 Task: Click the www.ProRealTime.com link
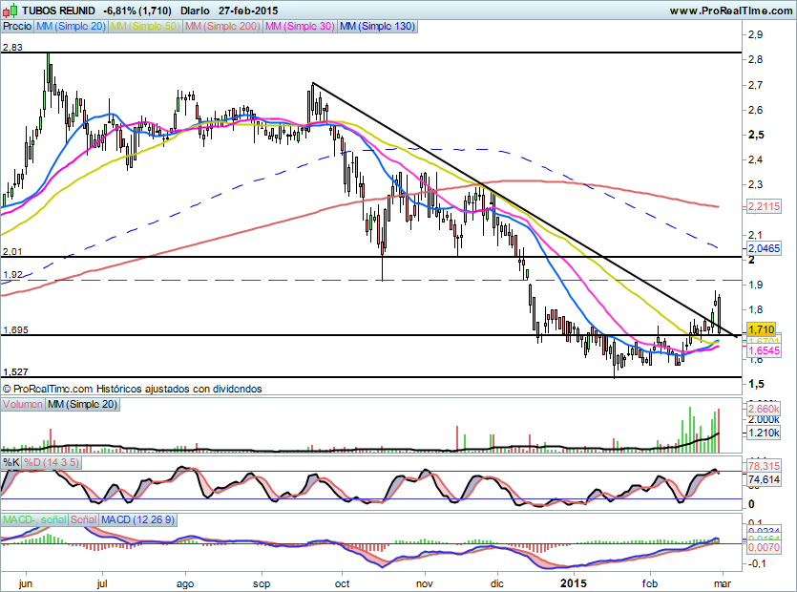pos(731,11)
